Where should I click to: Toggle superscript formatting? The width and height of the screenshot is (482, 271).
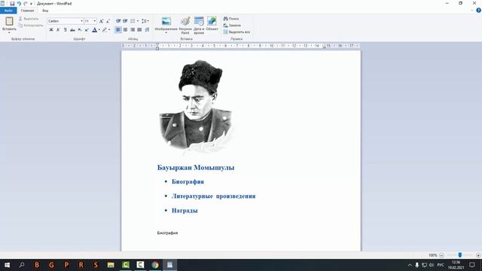[87, 30]
